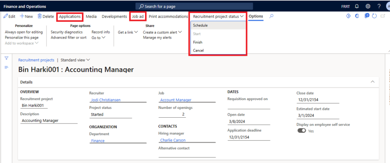
Task: Click the action pane search magnifier
Action: tap(271, 16)
